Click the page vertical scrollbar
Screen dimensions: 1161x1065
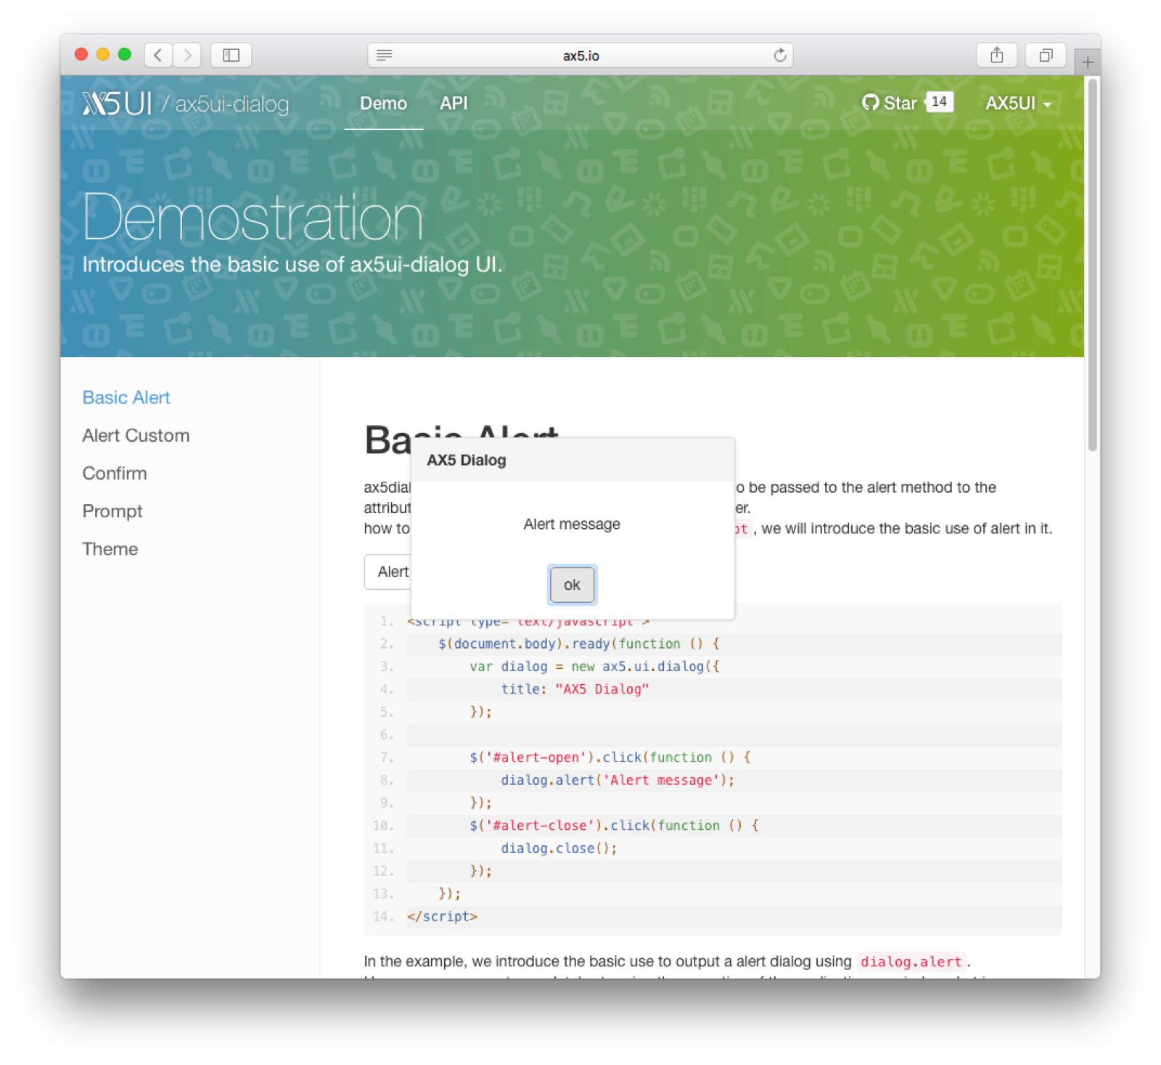tap(1092, 265)
